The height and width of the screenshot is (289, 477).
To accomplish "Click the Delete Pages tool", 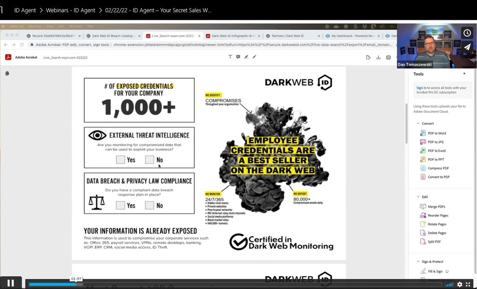I will point(437,233).
